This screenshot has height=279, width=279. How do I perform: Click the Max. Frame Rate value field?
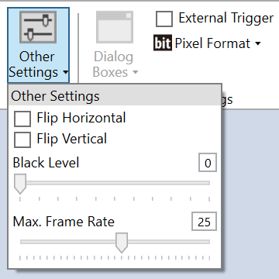point(204,222)
